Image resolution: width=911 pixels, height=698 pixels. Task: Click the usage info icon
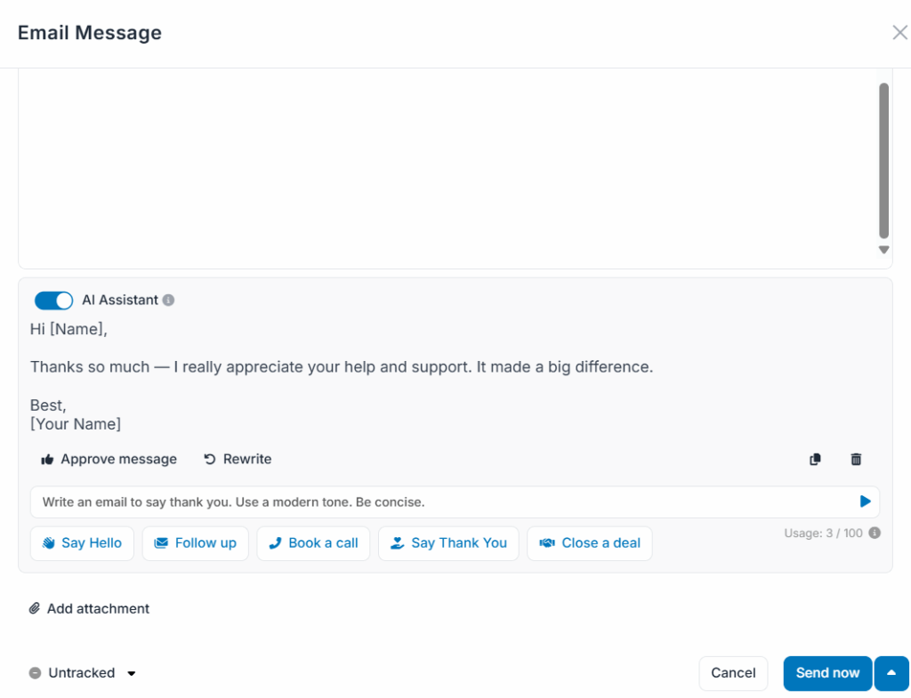(x=875, y=534)
